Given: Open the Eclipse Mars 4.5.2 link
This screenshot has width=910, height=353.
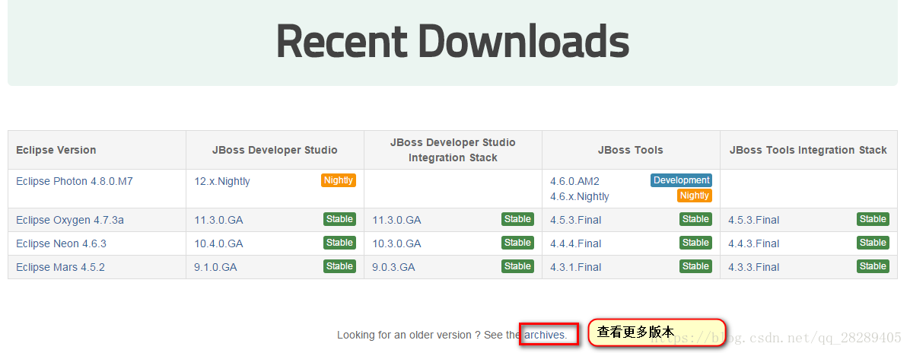Looking at the screenshot, I should pyautogui.click(x=60, y=267).
